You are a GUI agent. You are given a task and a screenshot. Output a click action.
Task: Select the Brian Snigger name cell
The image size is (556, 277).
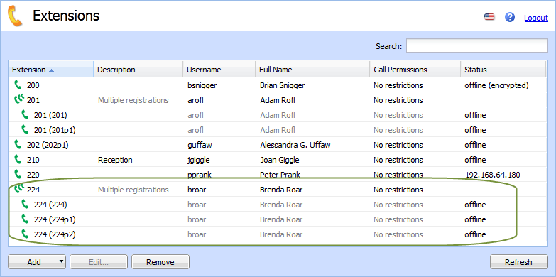click(x=282, y=85)
